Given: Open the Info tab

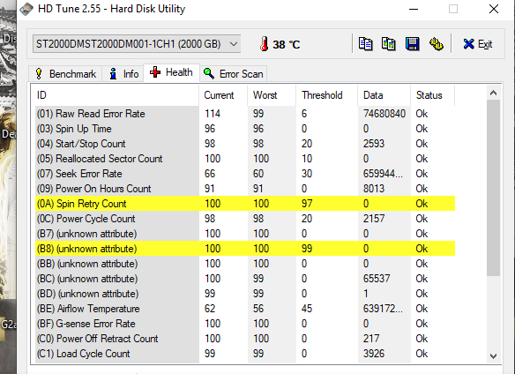Looking at the screenshot, I should (x=123, y=73).
